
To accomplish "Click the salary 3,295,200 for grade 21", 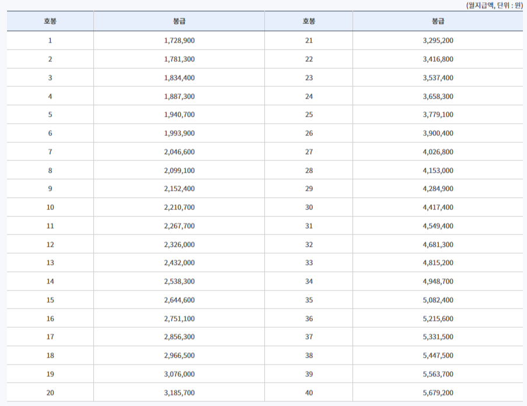I will (438, 40).
